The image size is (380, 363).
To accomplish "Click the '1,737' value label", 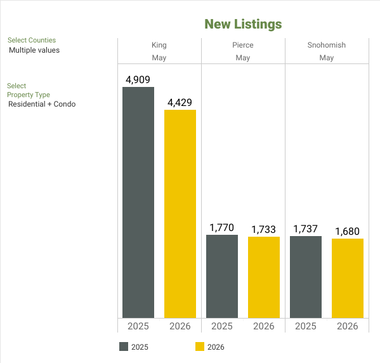I will coord(306,229).
